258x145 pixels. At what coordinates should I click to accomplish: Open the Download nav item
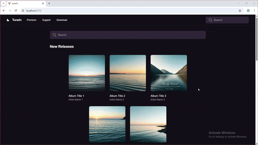62,20
